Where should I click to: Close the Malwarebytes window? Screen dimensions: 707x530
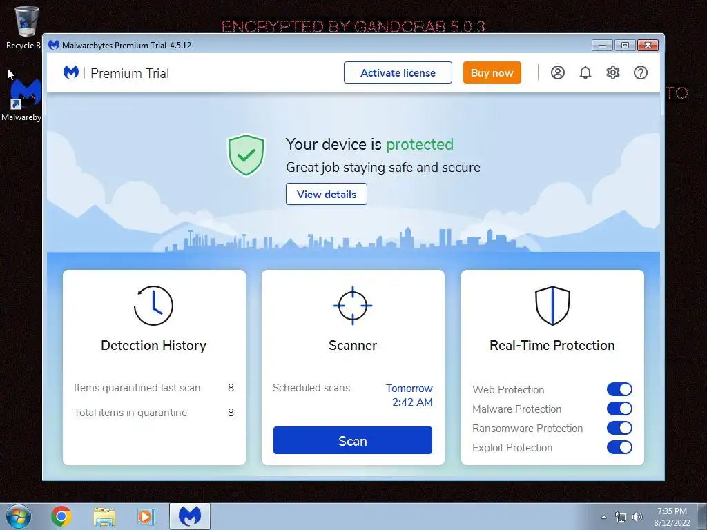click(x=648, y=45)
